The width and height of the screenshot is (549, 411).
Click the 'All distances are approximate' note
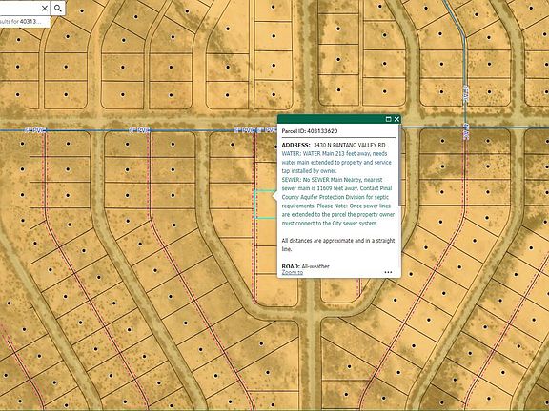click(338, 245)
